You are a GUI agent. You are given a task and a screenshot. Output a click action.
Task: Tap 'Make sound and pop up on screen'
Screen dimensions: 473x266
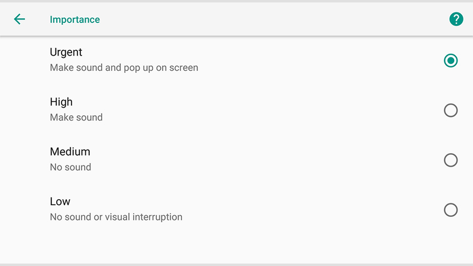coord(124,67)
